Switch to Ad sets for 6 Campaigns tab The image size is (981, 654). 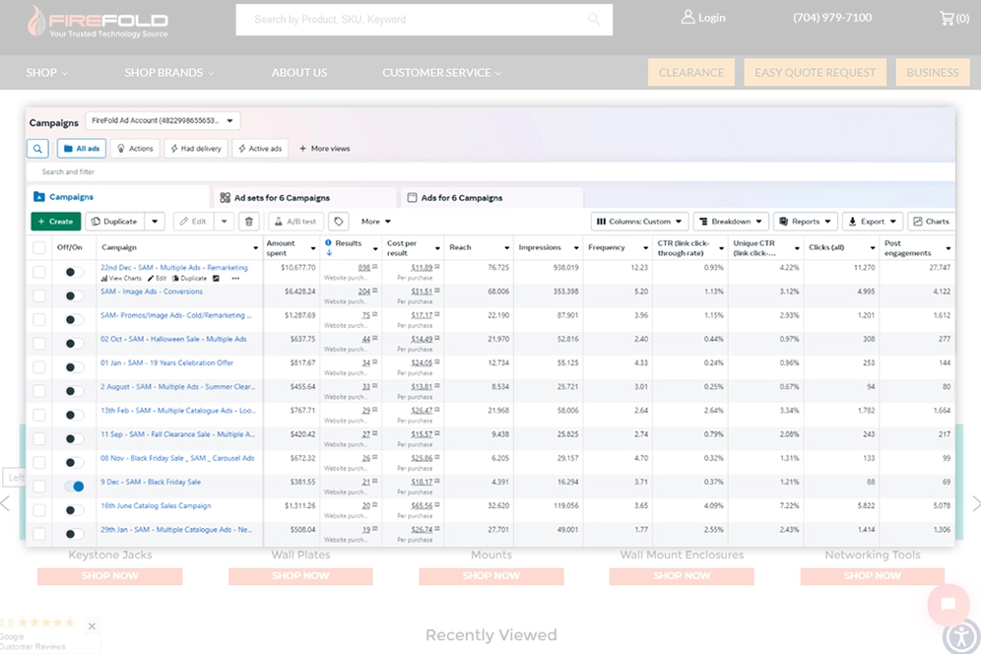click(304, 198)
